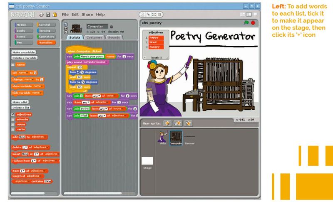Click 'Delete a variable' button

[25, 58]
